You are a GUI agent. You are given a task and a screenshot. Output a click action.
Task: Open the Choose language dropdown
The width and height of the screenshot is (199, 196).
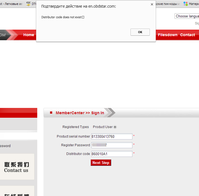click(x=187, y=16)
